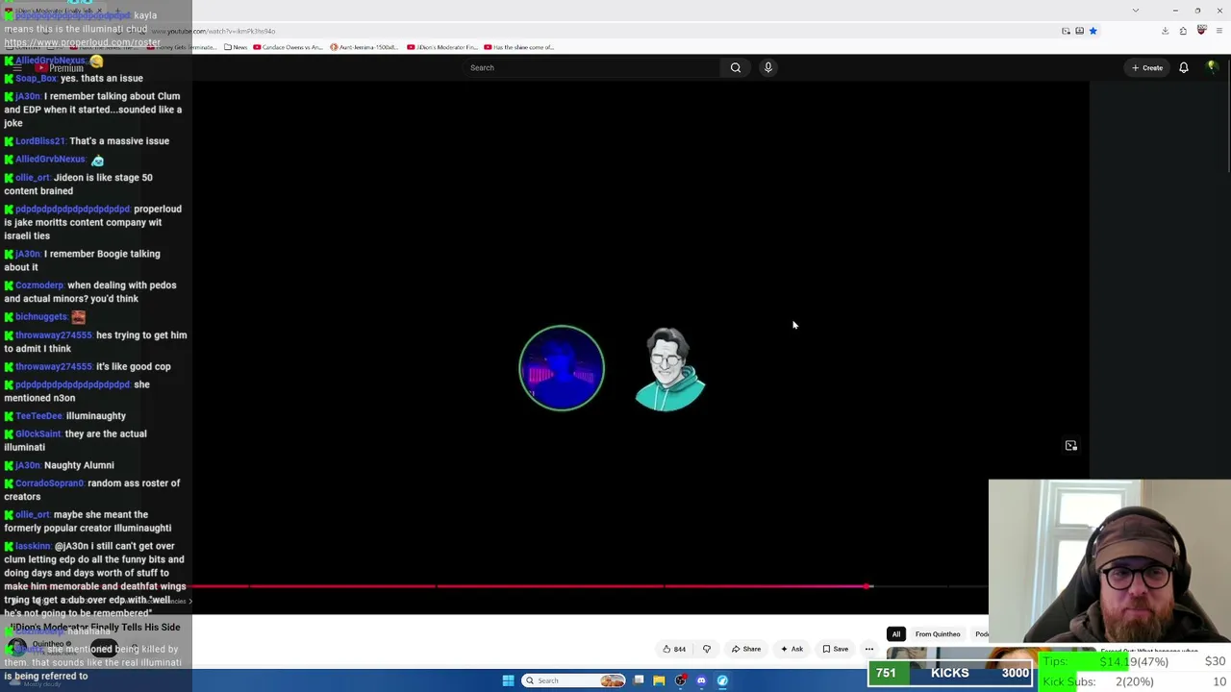Click the video title 'JiDion's Moderator Finally Tells His Side'

[x=94, y=627]
